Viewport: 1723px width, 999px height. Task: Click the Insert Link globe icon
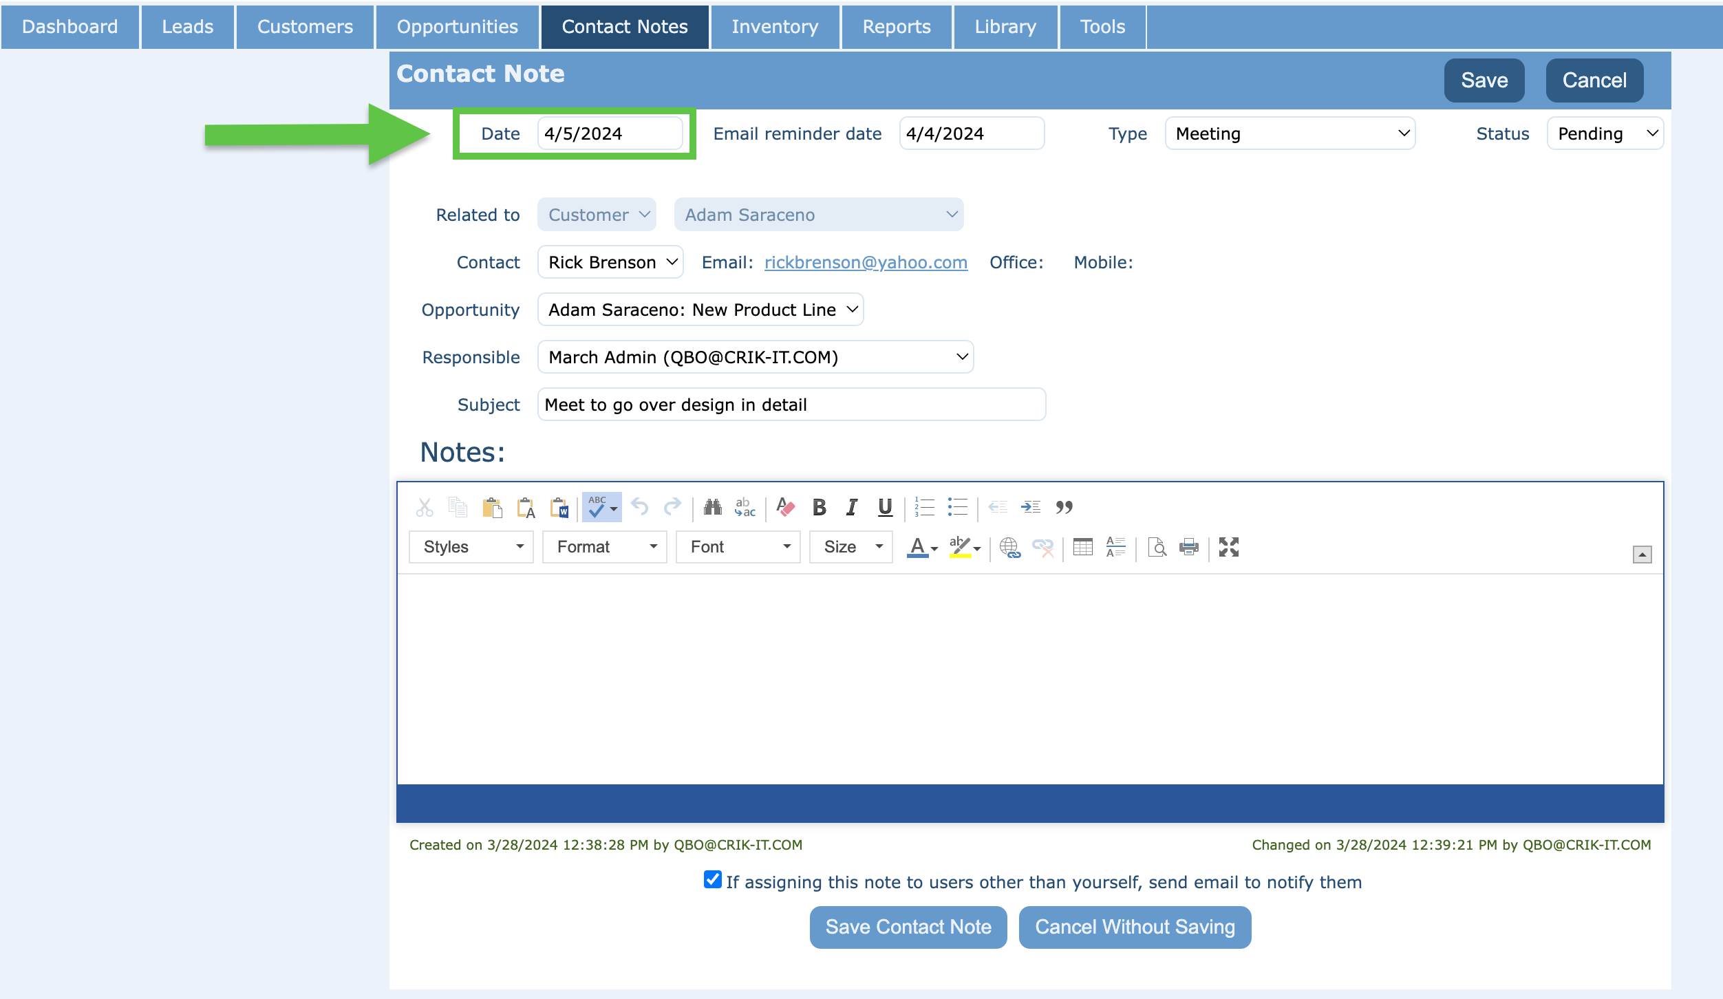click(x=1009, y=547)
